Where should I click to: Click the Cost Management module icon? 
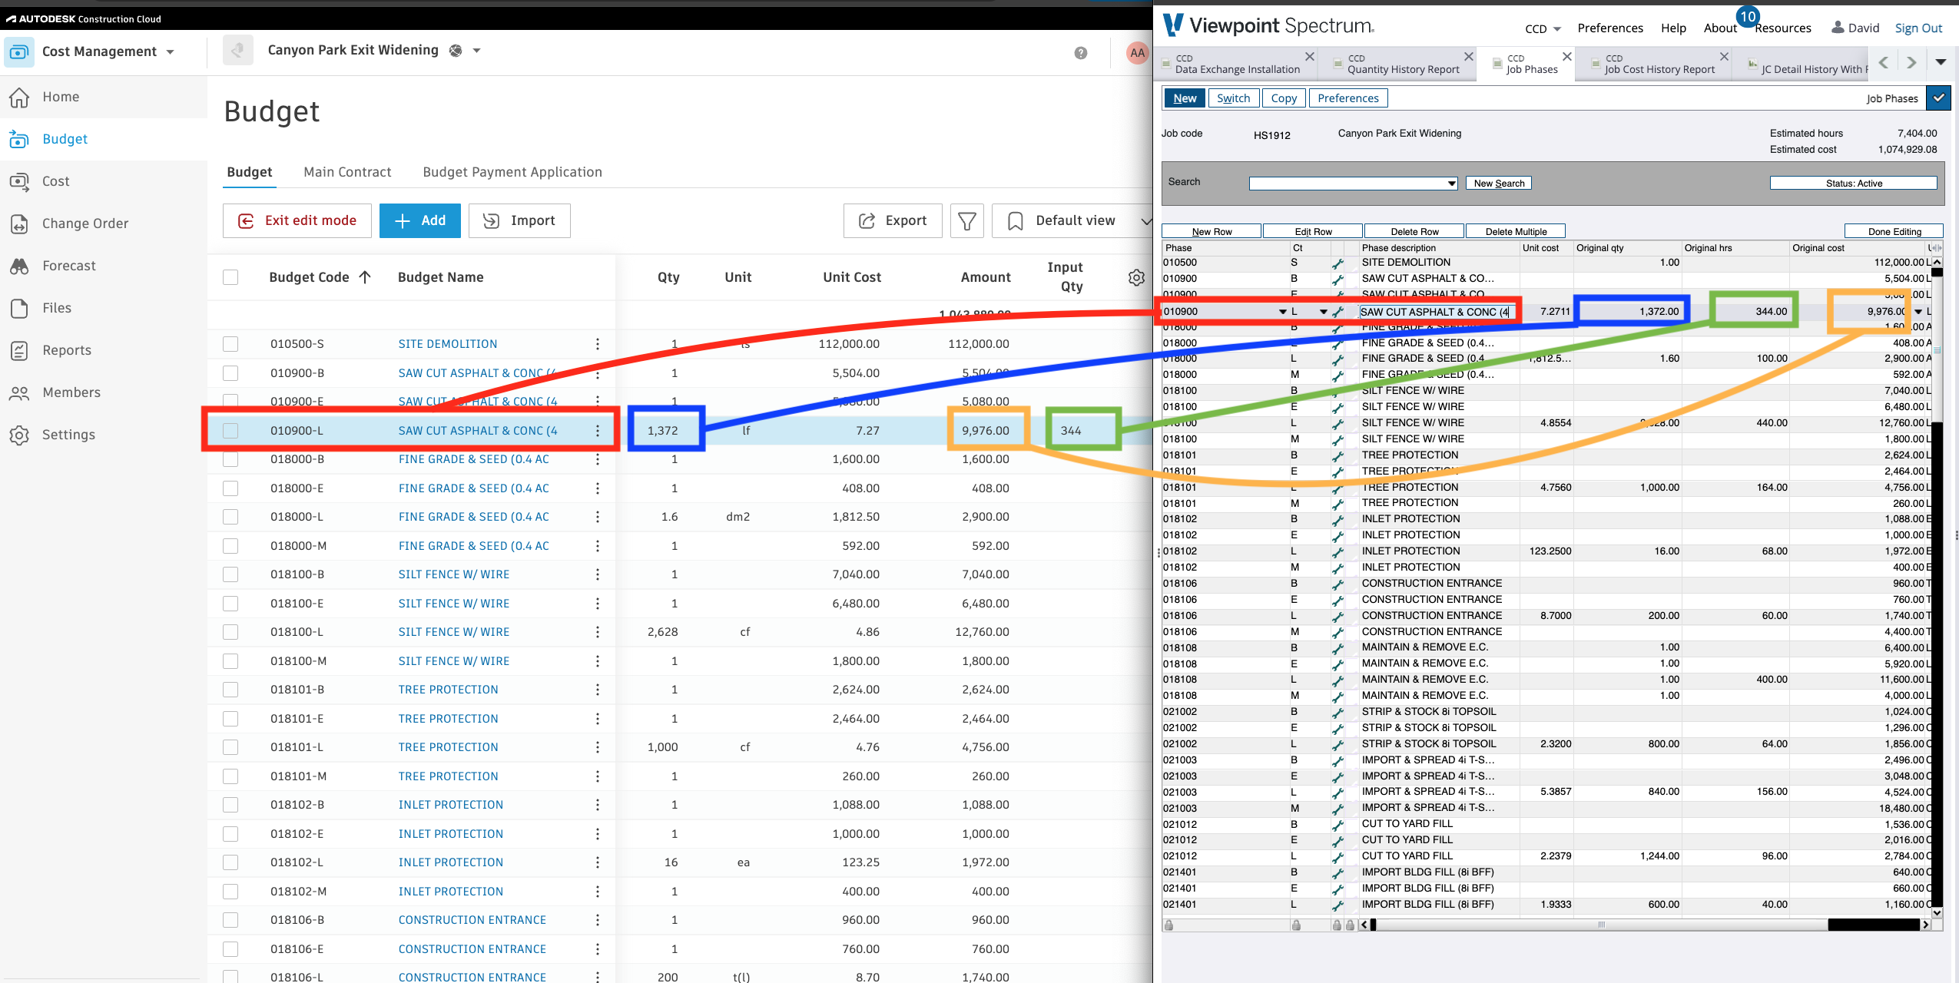(x=19, y=51)
